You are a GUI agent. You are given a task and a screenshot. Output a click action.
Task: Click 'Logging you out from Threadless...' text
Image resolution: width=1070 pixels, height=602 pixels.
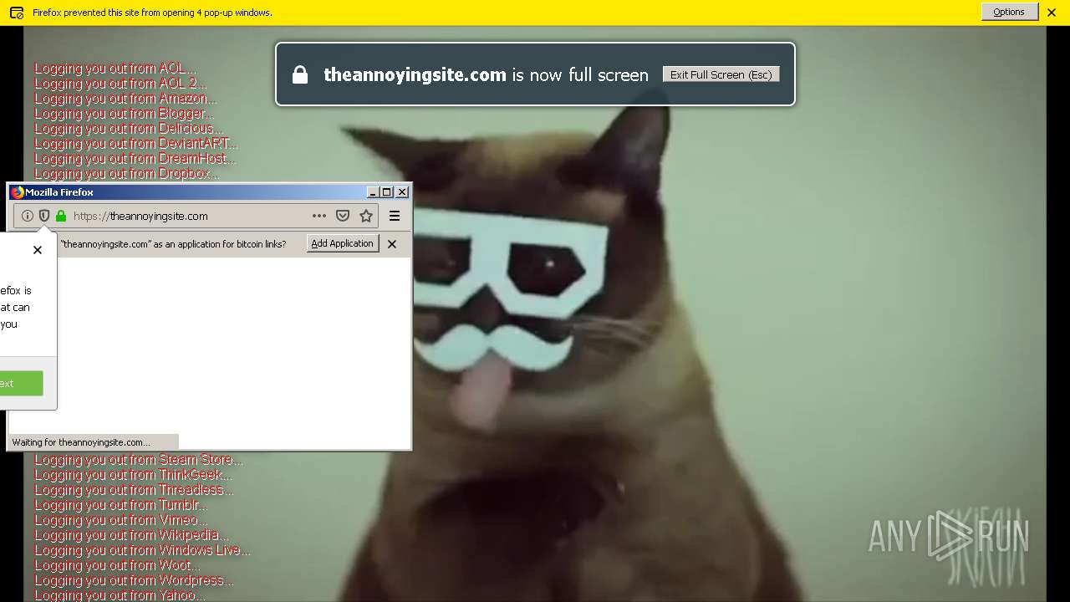point(134,490)
